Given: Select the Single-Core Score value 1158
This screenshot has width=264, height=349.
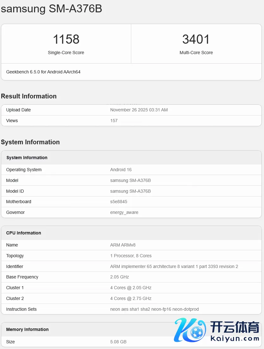Looking at the screenshot, I should pyautogui.click(x=66, y=40).
